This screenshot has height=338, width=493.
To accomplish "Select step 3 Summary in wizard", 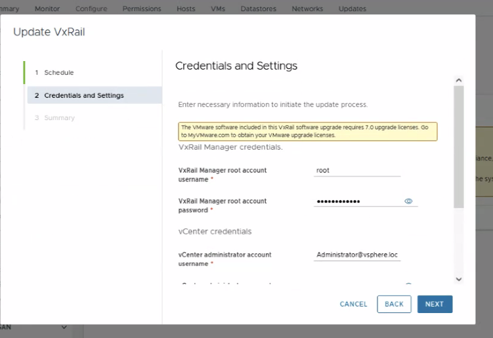I will 93,118.
